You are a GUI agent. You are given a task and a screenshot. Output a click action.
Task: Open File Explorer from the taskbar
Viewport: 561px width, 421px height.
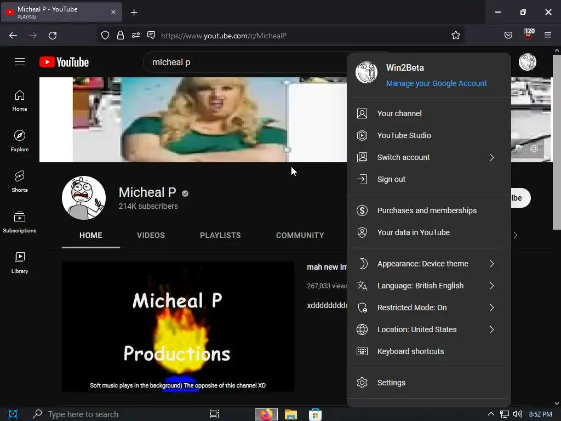(x=290, y=414)
